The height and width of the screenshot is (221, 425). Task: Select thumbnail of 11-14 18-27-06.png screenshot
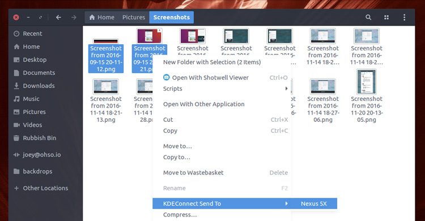point(323,86)
